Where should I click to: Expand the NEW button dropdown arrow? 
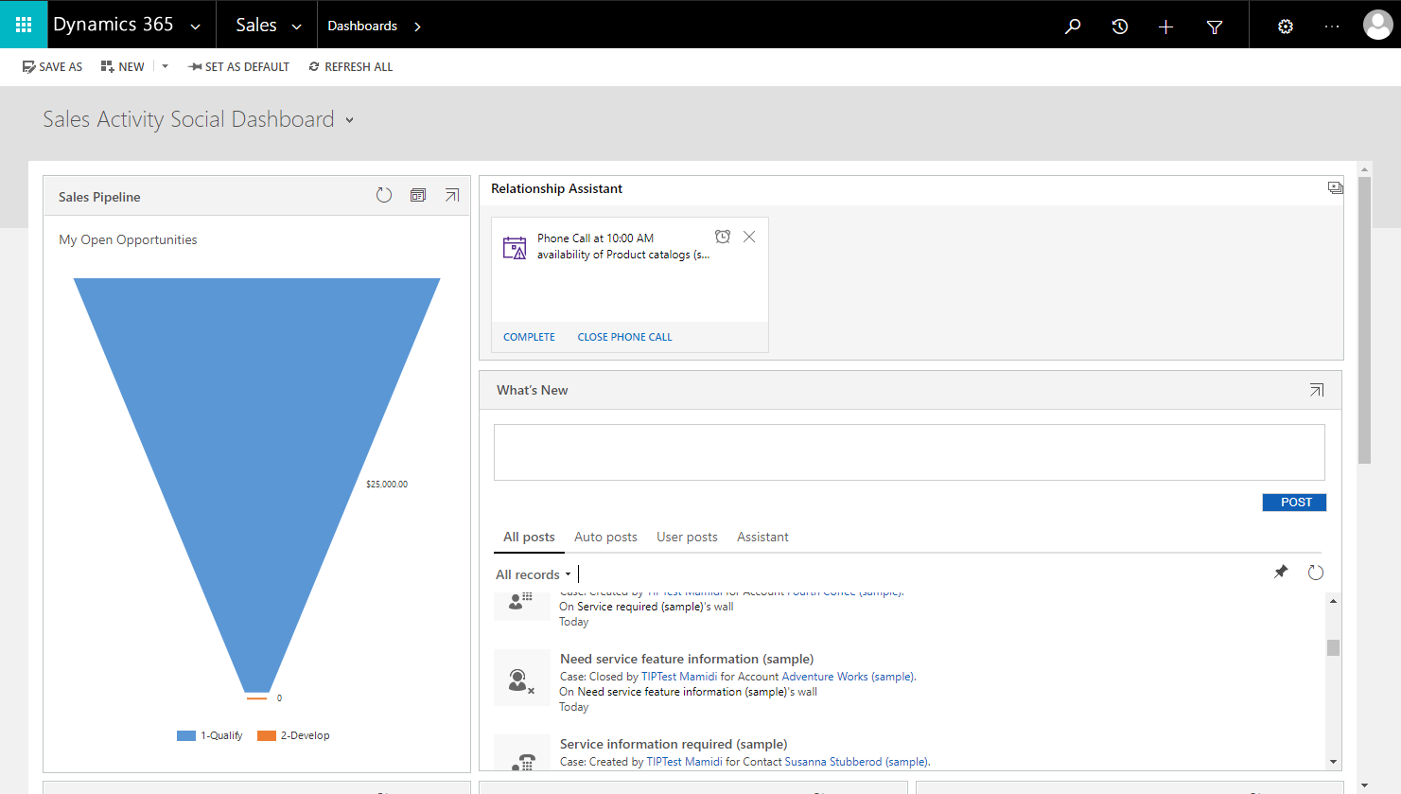pos(163,65)
